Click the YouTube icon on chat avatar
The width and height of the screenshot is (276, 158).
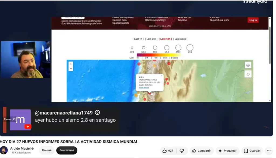click(28, 126)
